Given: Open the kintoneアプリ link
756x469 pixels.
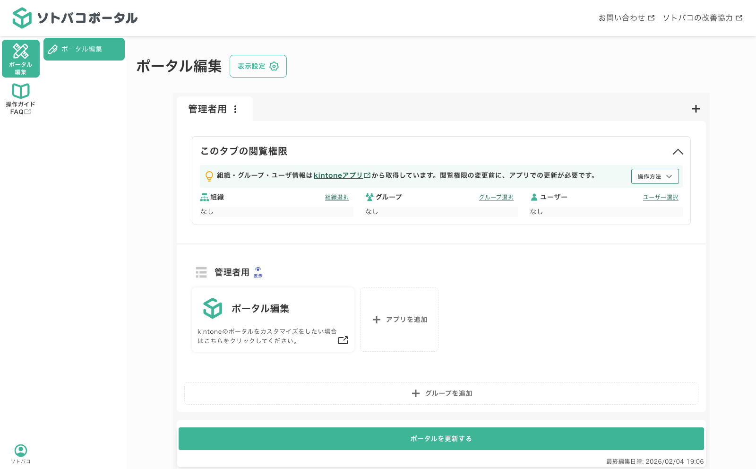Looking at the screenshot, I should click(341, 175).
